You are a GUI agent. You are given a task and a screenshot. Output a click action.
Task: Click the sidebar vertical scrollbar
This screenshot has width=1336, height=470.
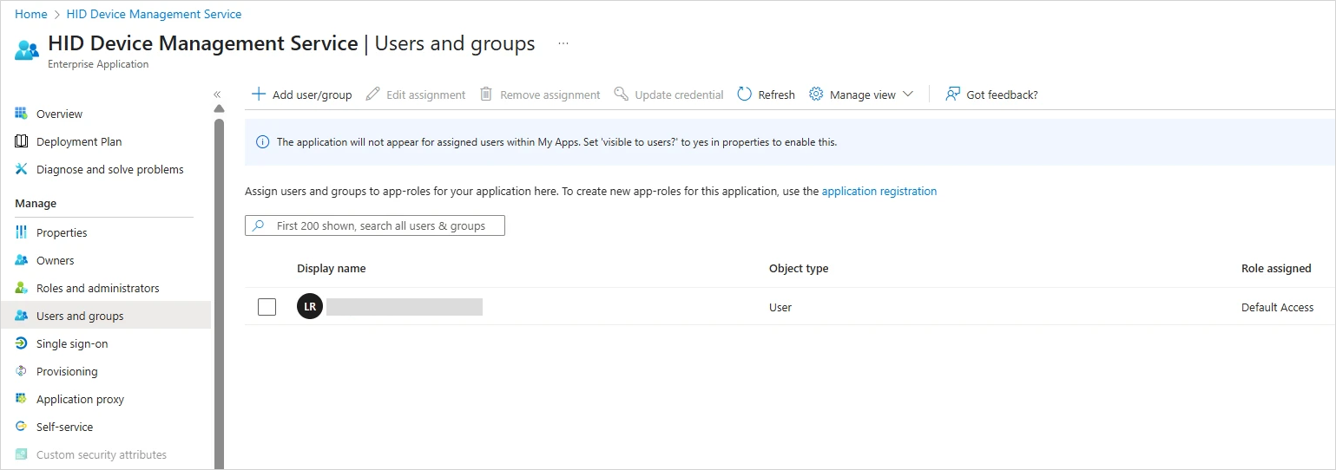point(219,286)
